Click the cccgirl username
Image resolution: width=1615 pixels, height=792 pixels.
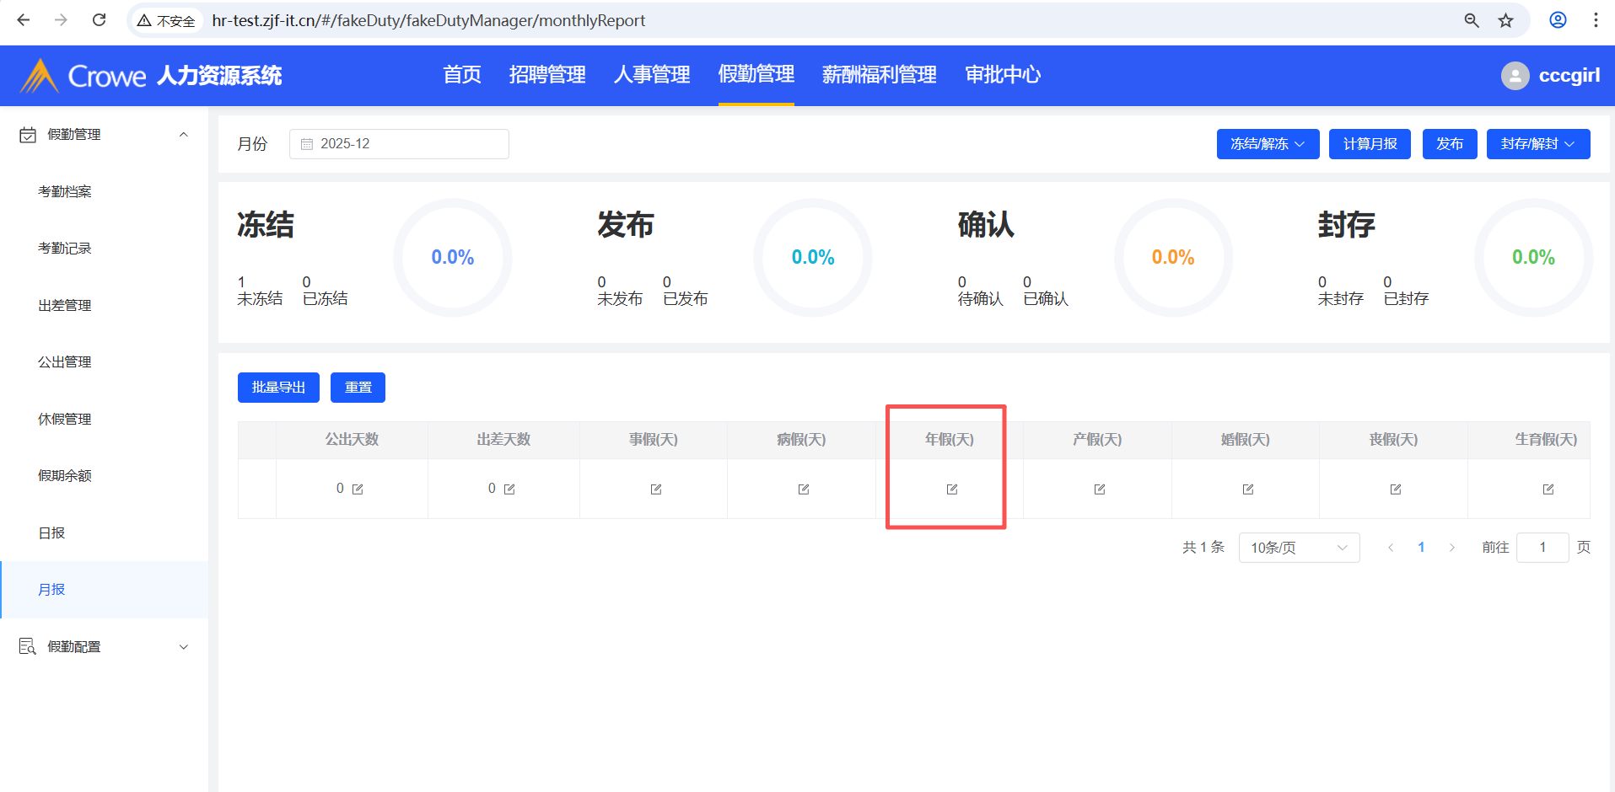[1569, 76]
